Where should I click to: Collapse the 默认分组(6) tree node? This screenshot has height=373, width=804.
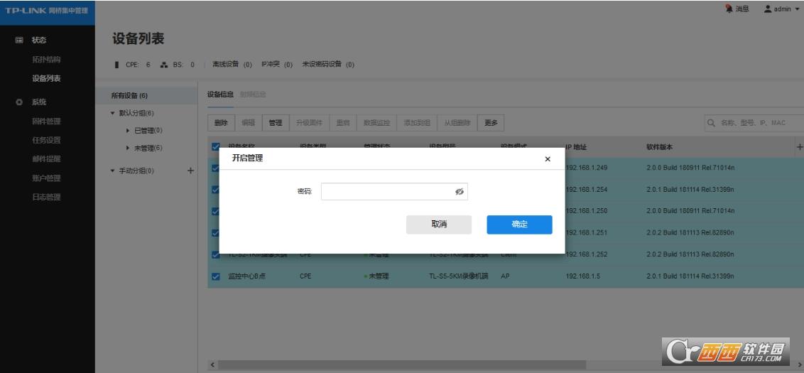[x=113, y=114]
